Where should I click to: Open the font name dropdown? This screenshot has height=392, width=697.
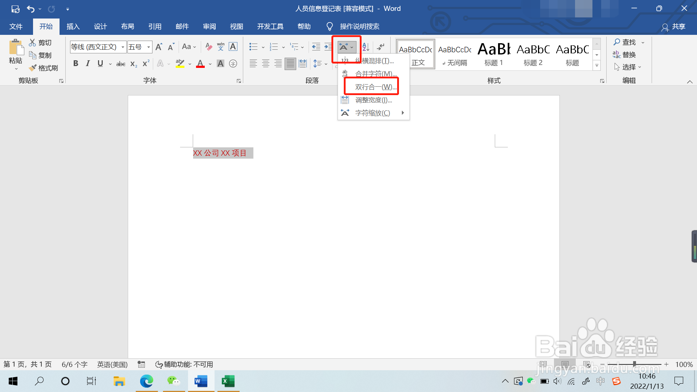coord(123,47)
